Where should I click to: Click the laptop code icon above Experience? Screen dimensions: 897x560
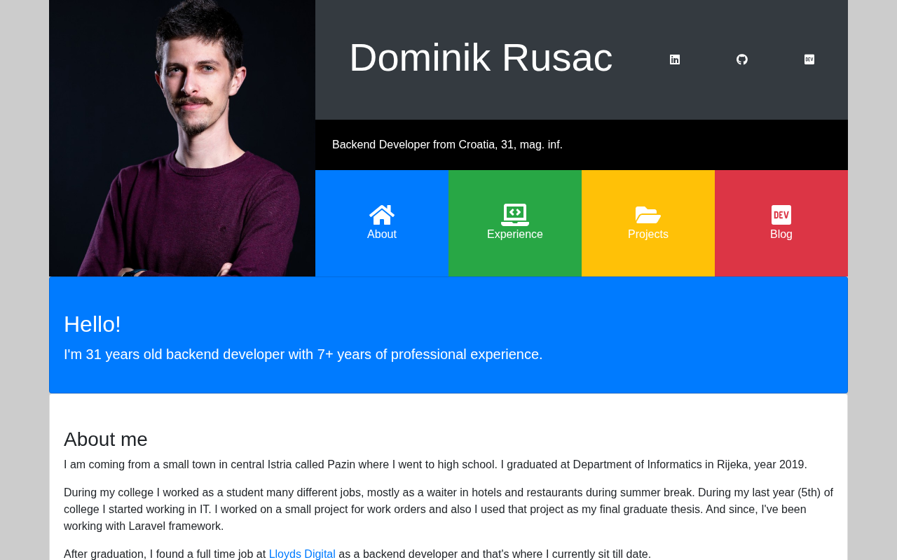point(515,215)
